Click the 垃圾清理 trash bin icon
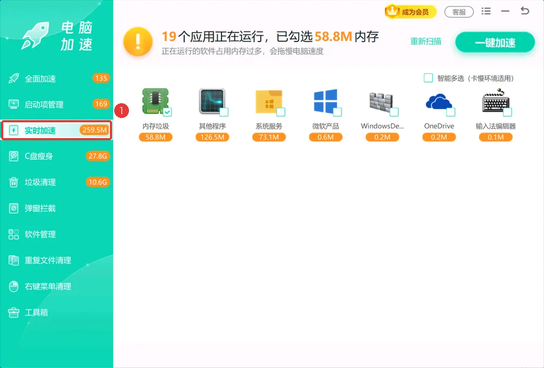The width and height of the screenshot is (544, 368). click(x=14, y=182)
